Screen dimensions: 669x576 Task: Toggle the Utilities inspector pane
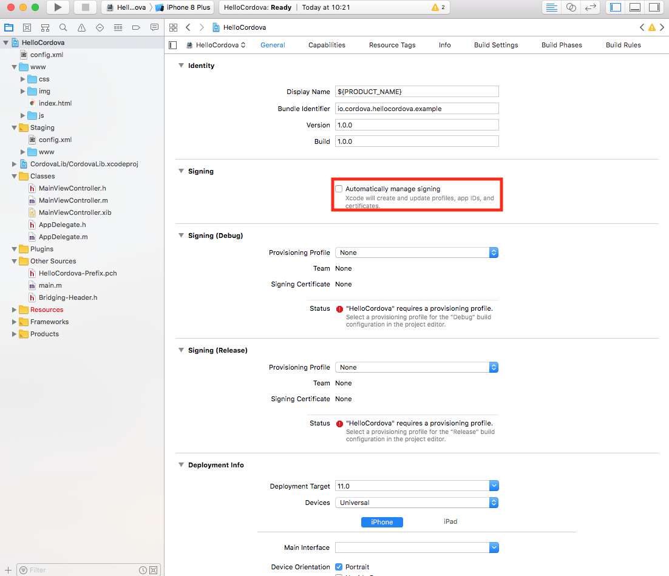click(x=654, y=7)
